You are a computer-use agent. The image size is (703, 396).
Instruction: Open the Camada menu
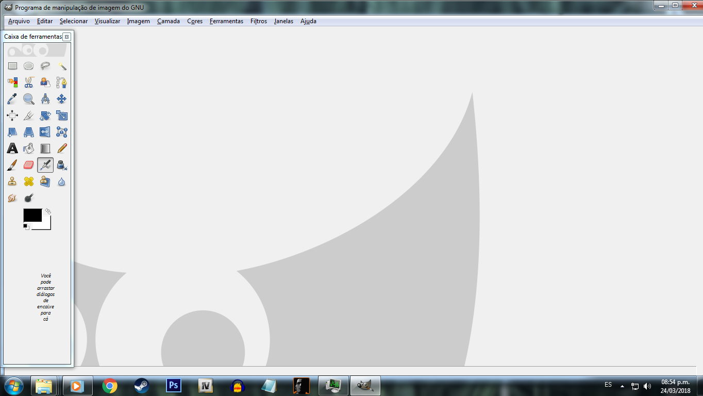pos(169,21)
